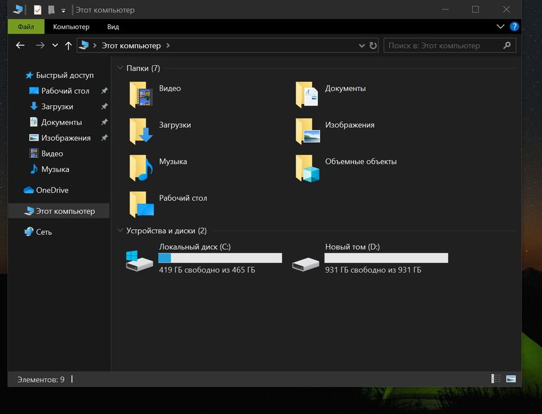Open the address bar history dropdown
Viewport: 542px width, 414px height.
[x=362, y=46]
